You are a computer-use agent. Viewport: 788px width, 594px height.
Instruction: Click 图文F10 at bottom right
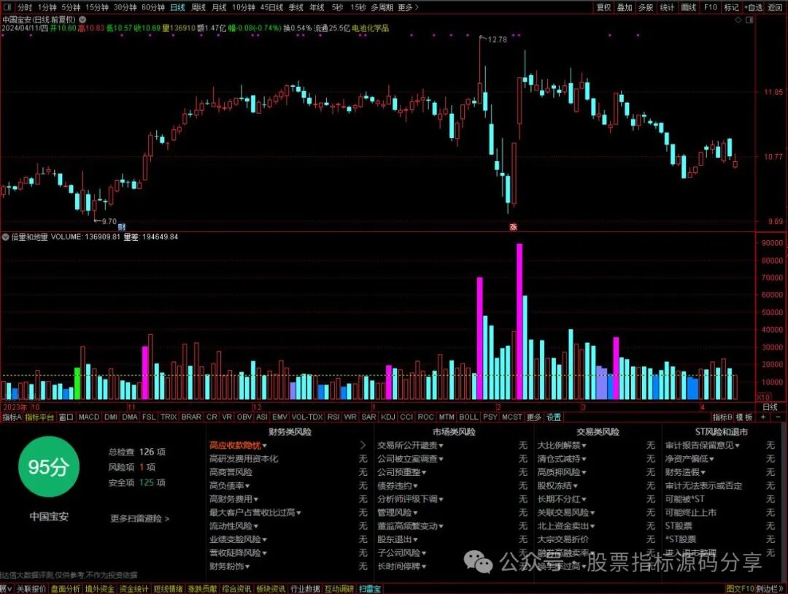click(x=741, y=589)
